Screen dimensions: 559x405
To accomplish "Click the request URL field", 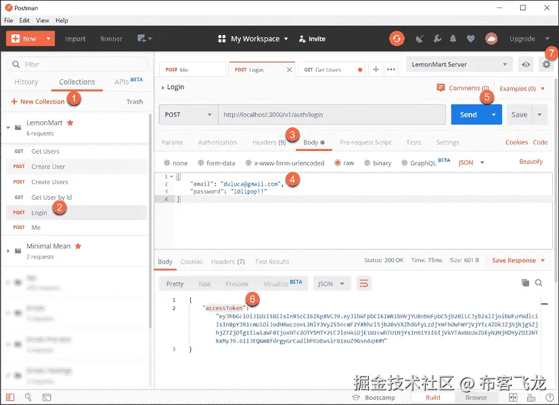I will 332,114.
